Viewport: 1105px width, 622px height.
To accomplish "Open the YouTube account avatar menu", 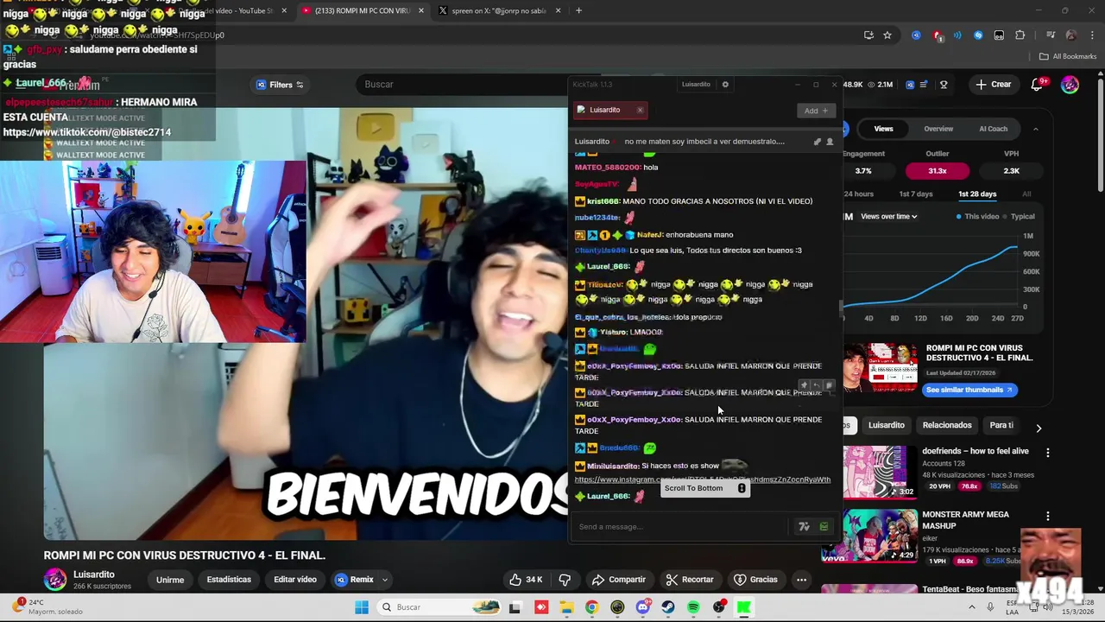I will 1070,84.
